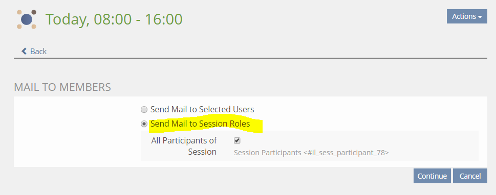The height and width of the screenshot is (195, 496).
Task: Click the 'Send Mail to Selected Users' label
Action: click(202, 109)
